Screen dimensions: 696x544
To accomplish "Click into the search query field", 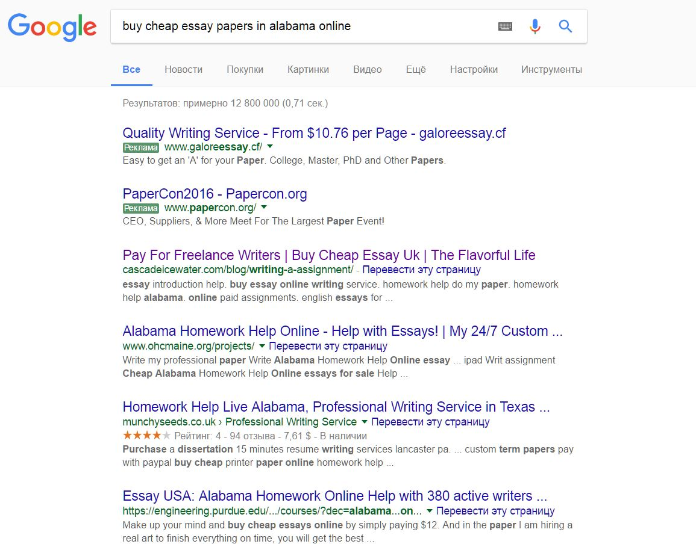I will tap(301, 26).
